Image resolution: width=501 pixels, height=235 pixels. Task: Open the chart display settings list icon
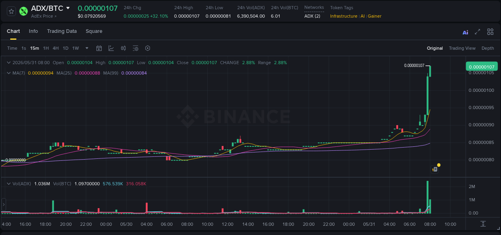pos(135,48)
